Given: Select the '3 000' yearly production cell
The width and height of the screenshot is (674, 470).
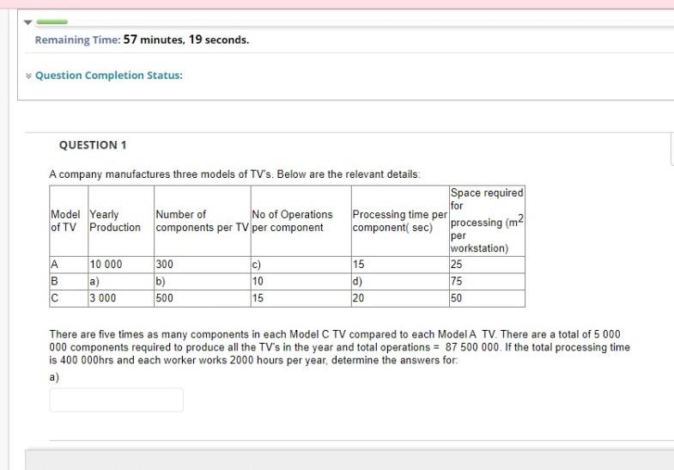Looking at the screenshot, I should point(121,298).
